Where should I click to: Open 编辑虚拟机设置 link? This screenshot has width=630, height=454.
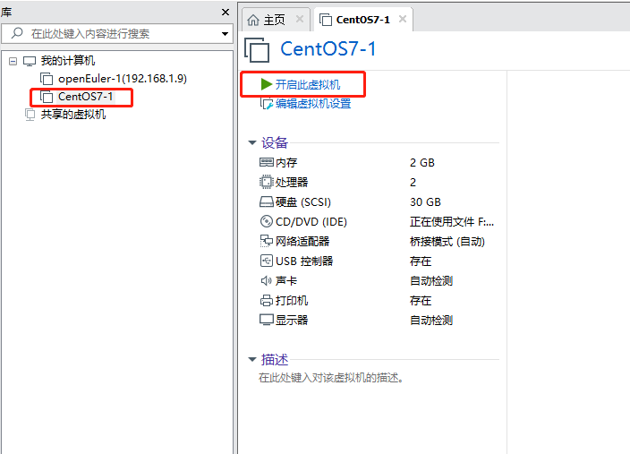[x=313, y=104]
